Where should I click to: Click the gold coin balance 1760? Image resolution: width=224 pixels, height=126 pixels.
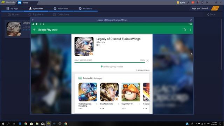(x=181, y=2)
